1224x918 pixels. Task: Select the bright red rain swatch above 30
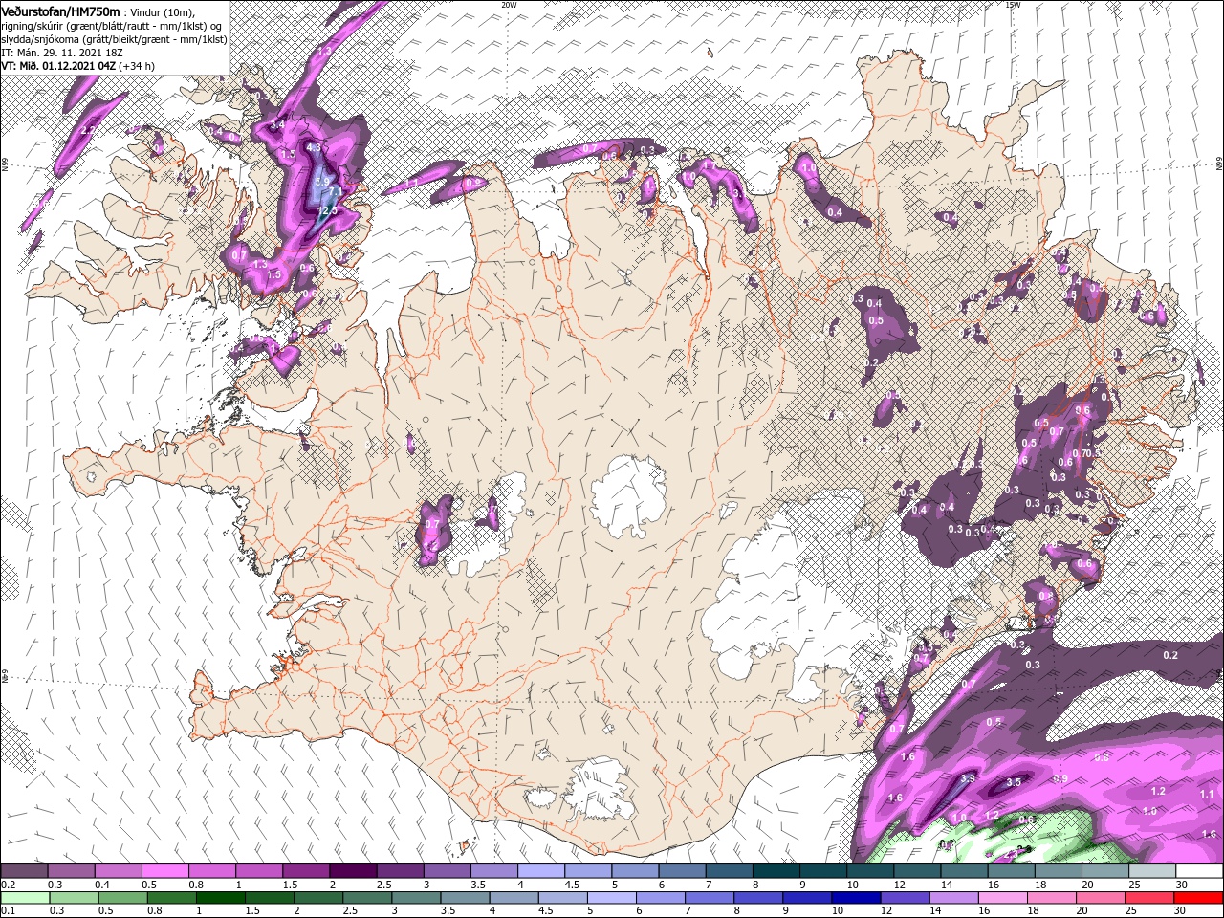[1198, 898]
